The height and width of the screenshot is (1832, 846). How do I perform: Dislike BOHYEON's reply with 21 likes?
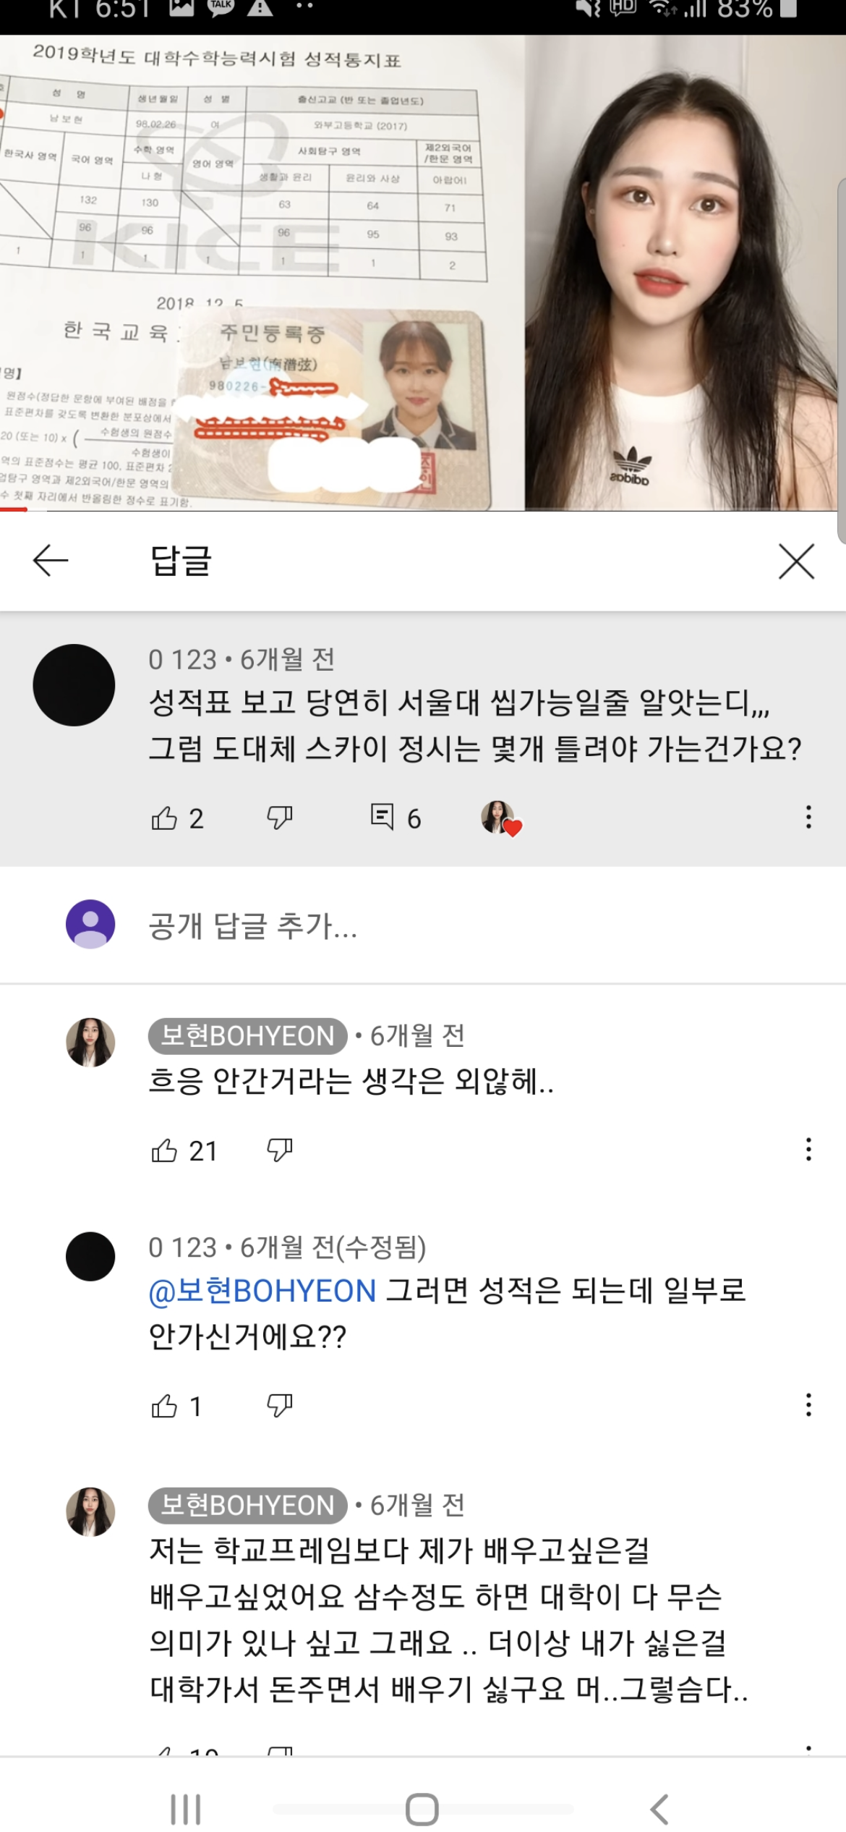pos(280,1150)
